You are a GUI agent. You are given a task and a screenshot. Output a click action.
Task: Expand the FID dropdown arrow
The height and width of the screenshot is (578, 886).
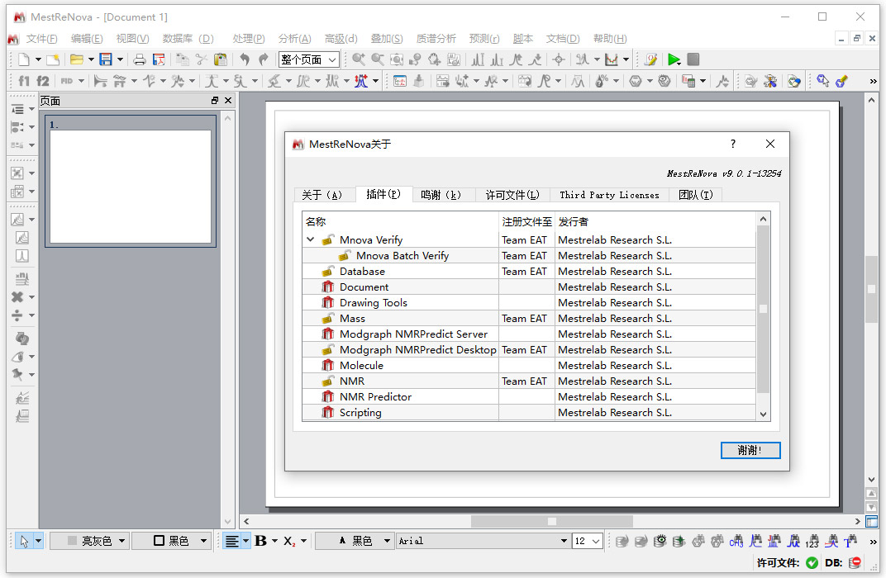(x=81, y=81)
